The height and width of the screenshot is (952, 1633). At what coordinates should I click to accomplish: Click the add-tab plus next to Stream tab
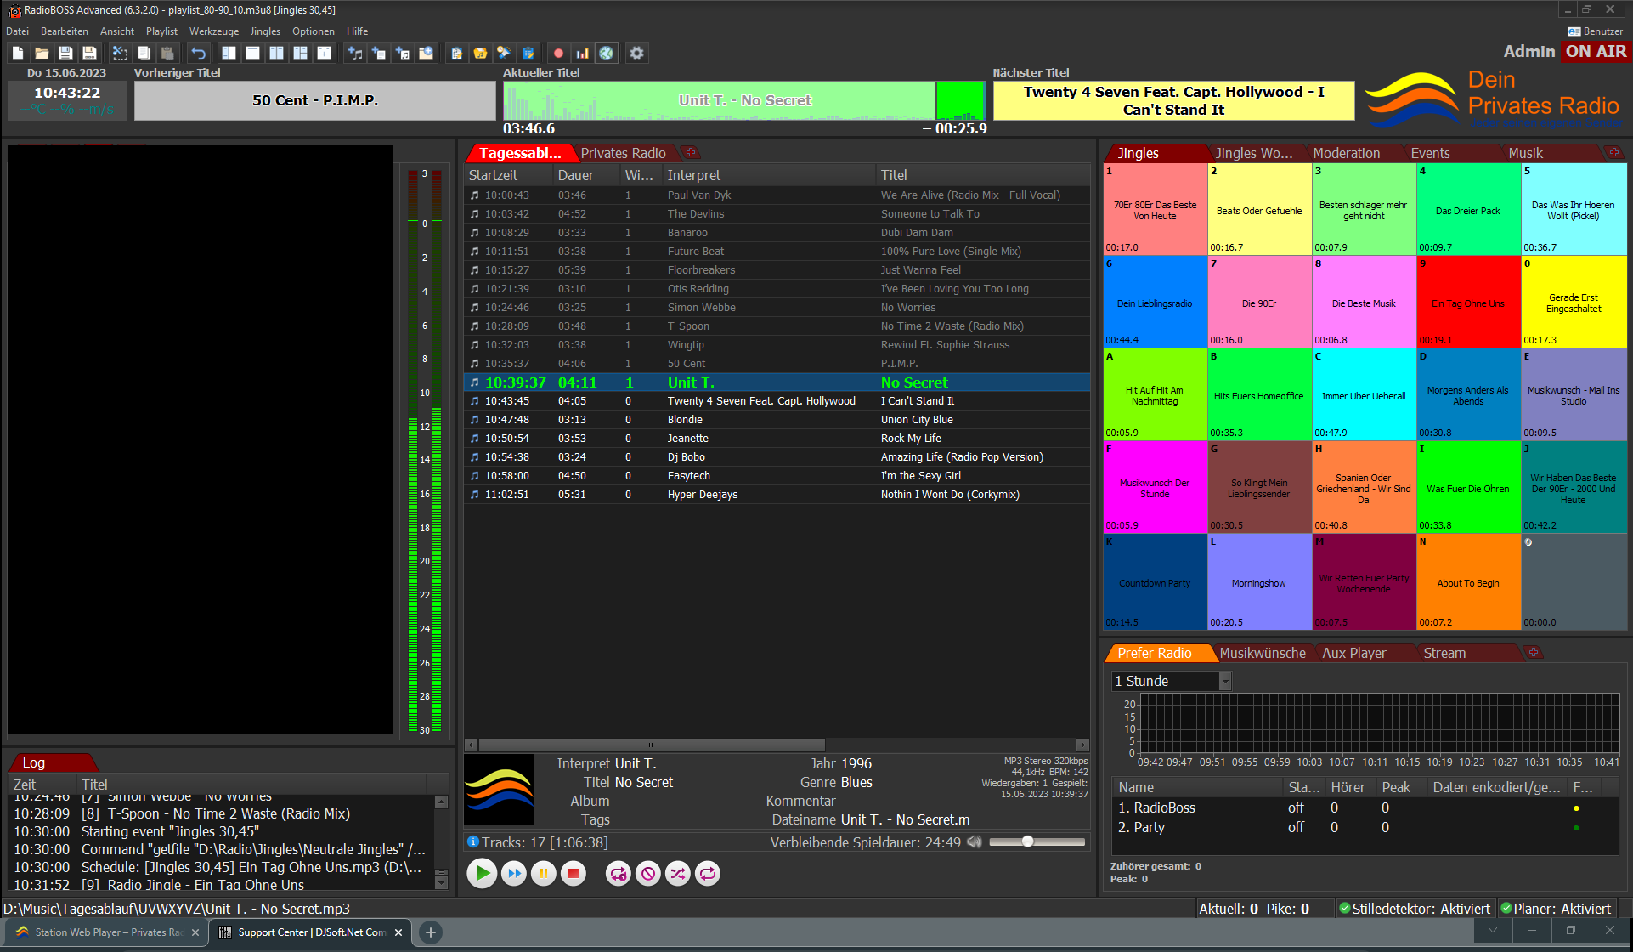click(1534, 653)
